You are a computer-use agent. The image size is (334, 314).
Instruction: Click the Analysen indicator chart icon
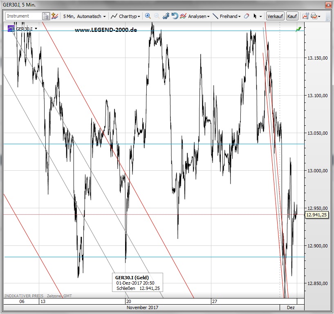tap(183, 16)
